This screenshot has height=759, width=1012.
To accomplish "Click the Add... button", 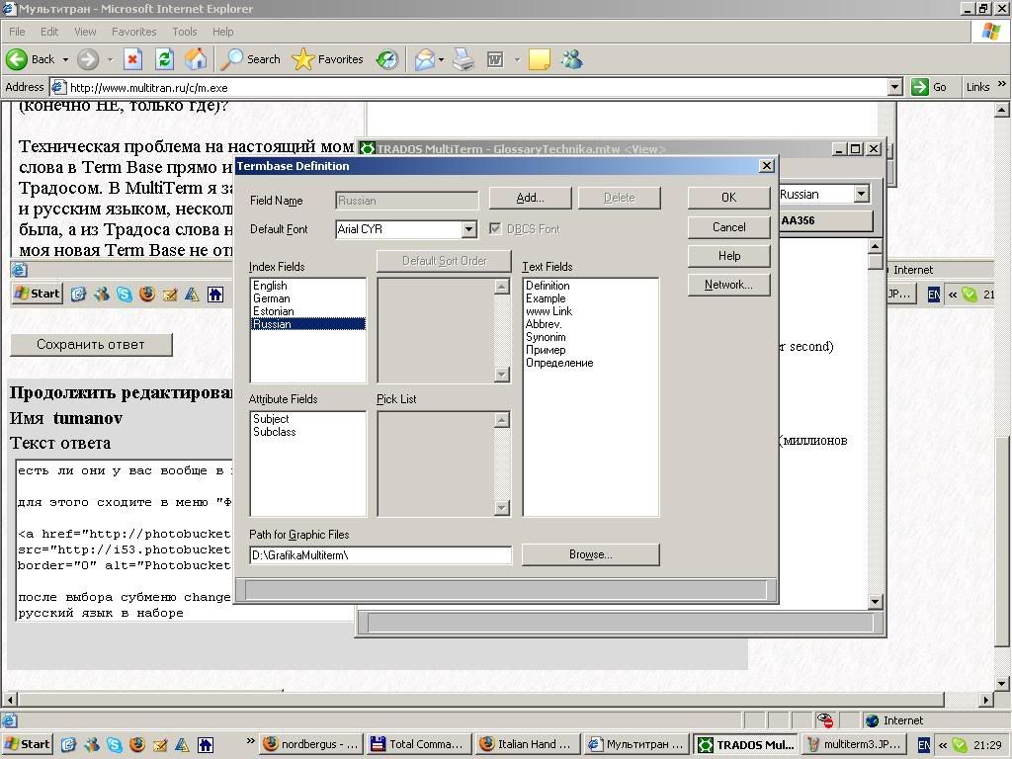I will (x=530, y=198).
